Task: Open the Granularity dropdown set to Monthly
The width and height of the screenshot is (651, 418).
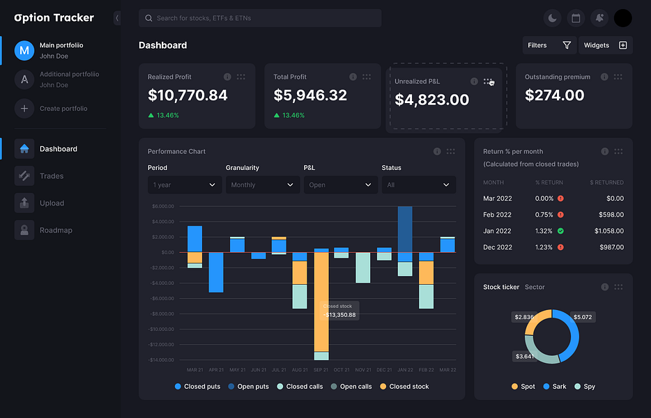Action: click(x=262, y=185)
